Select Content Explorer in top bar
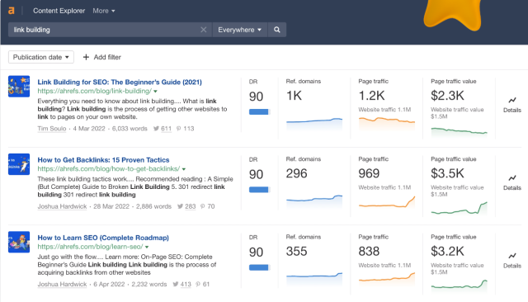This screenshot has height=302, width=528. pyautogui.click(x=59, y=11)
